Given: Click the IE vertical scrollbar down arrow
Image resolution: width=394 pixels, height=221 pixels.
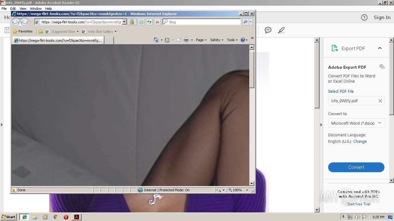Looking at the screenshot, I should [x=251, y=184].
